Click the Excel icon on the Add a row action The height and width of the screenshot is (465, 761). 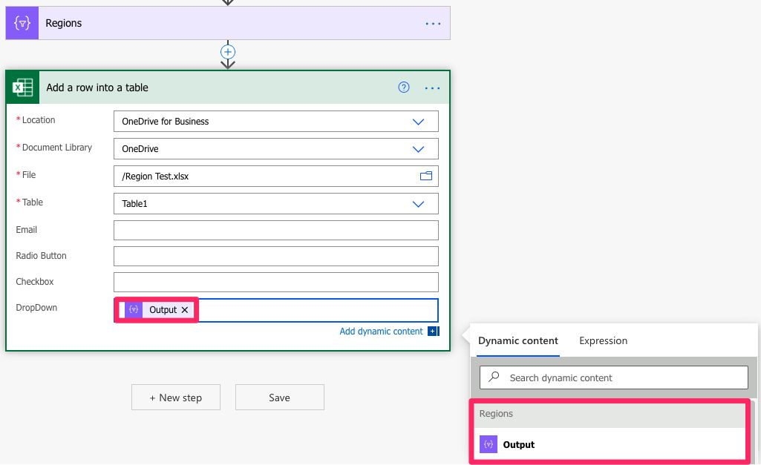click(x=22, y=87)
